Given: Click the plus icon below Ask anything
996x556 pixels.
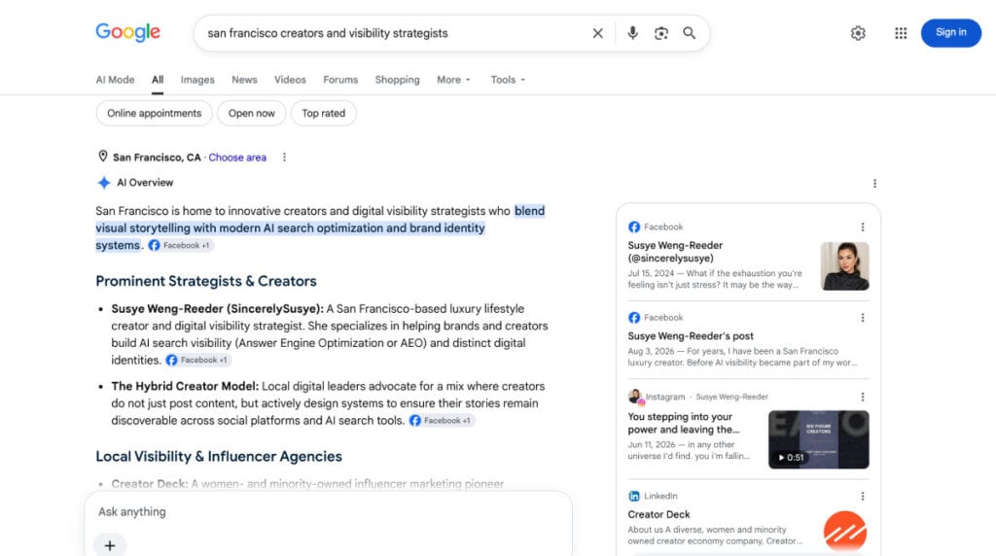Looking at the screenshot, I should tap(110, 545).
